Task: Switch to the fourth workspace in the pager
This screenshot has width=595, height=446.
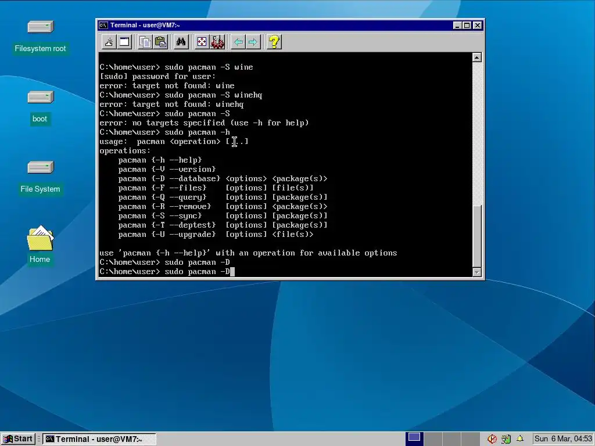Action: click(x=470, y=439)
